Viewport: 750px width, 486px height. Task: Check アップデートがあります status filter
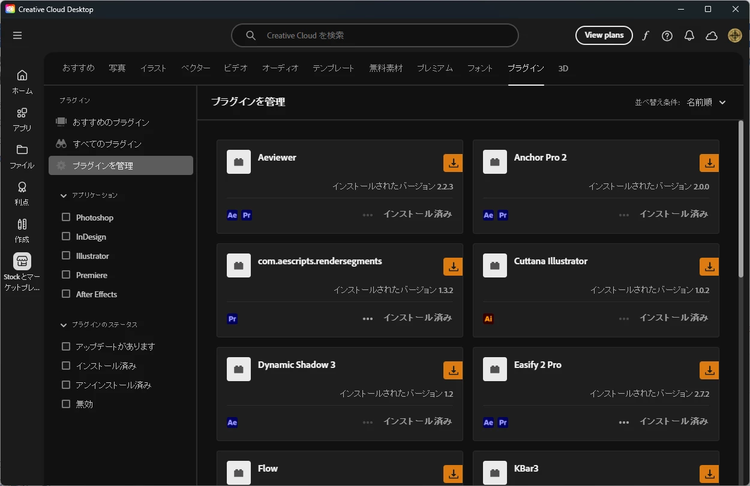point(67,346)
